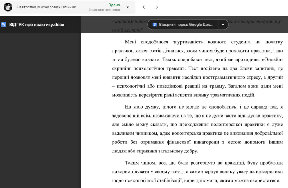The height and width of the screenshot is (188, 288).
Task: Click the Здано submission status label
Action: pyautogui.click(x=114, y=5)
